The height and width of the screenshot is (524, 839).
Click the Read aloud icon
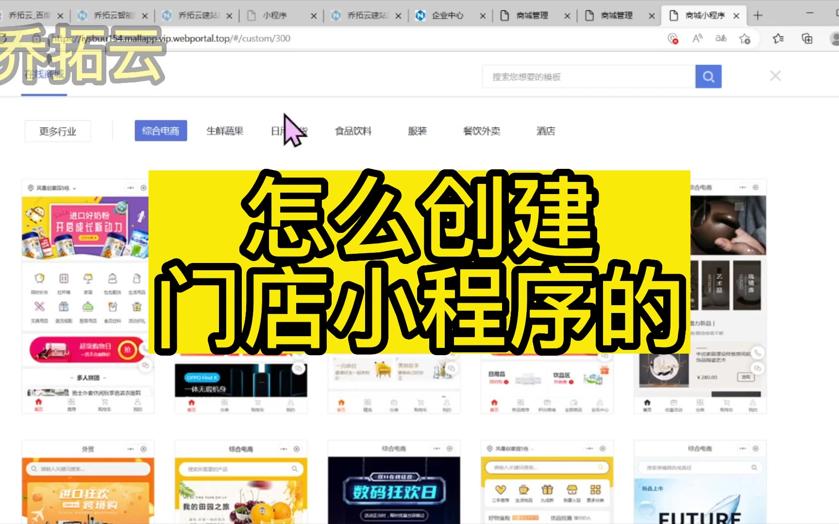(697, 38)
